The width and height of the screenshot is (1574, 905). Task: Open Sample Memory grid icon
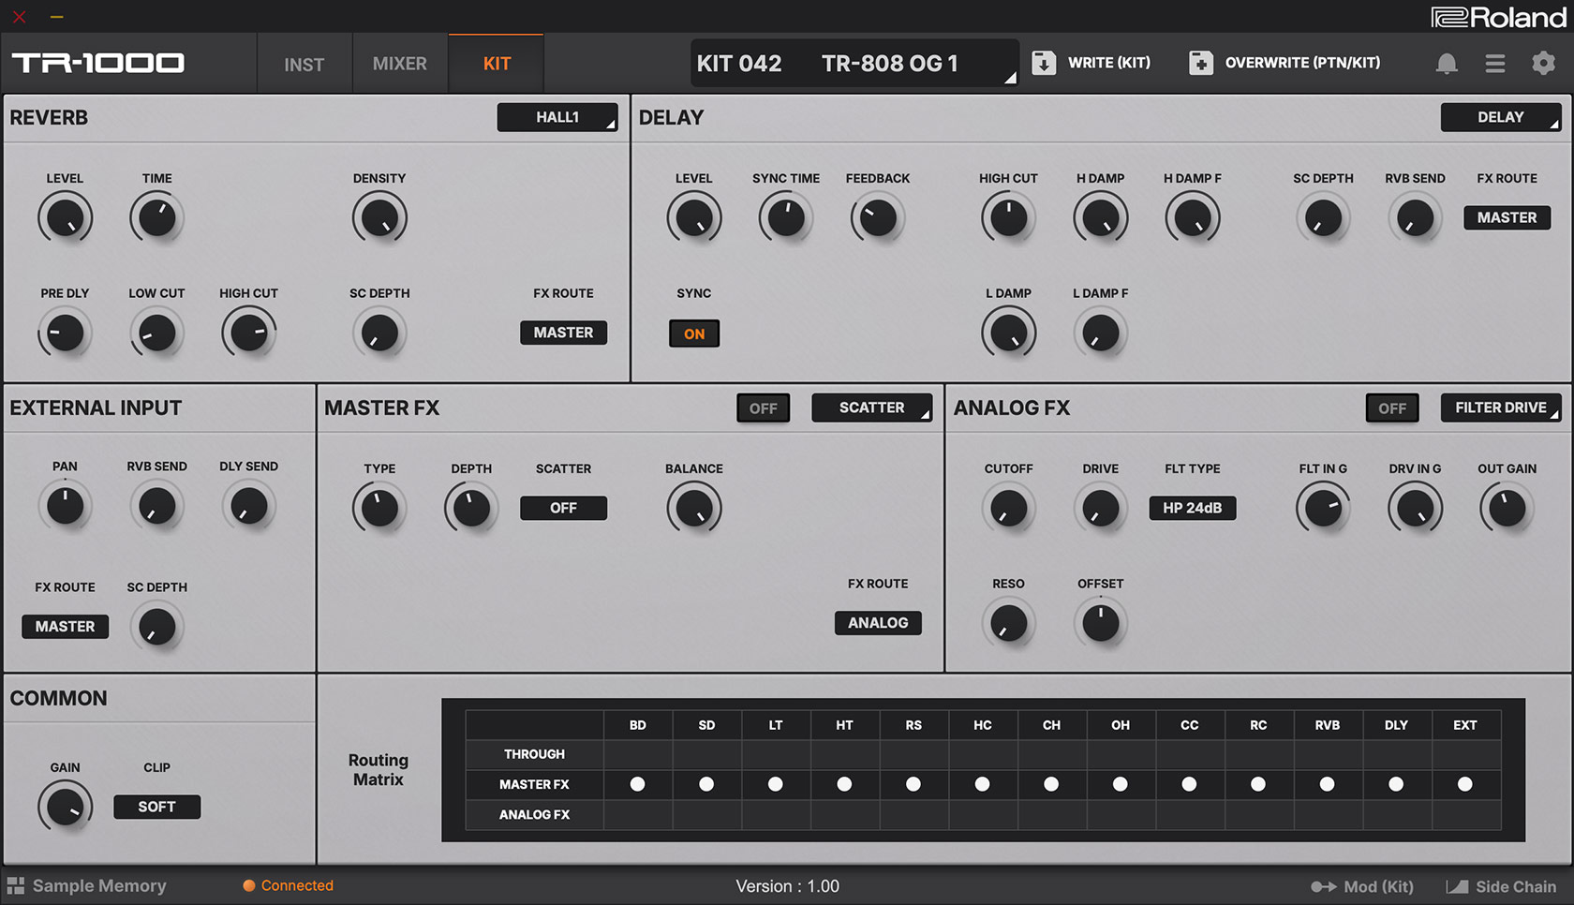click(x=16, y=885)
